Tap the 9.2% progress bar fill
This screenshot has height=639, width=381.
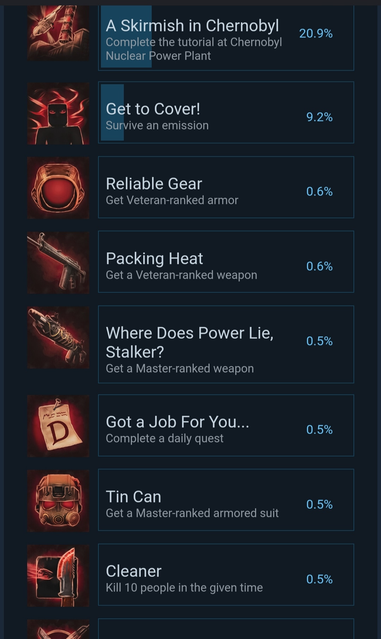coord(112,113)
